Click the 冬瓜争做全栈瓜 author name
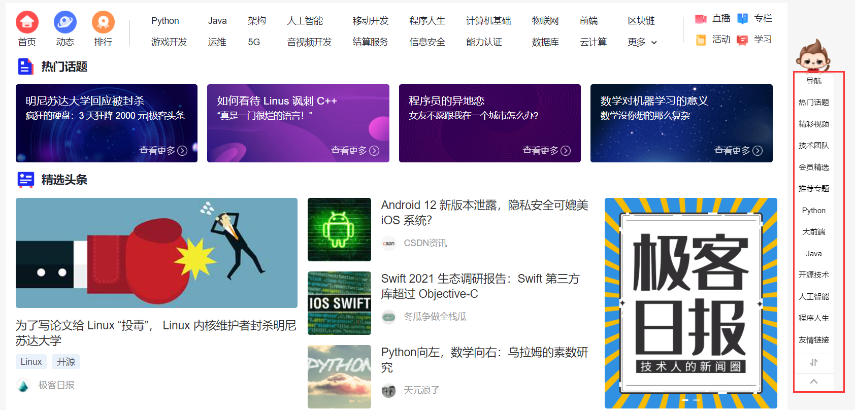Image resolution: width=855 pixels, height=410 pixels. tap(435, 317)
